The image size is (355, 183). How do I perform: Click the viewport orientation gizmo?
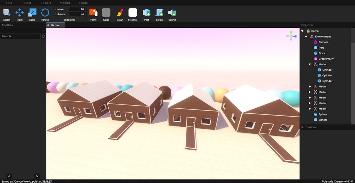(291, 36)
